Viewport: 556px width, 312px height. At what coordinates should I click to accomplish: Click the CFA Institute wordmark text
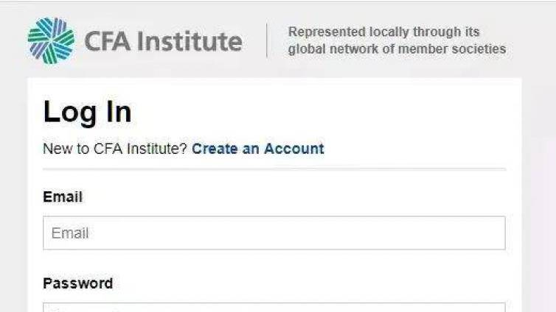[164, 41]
